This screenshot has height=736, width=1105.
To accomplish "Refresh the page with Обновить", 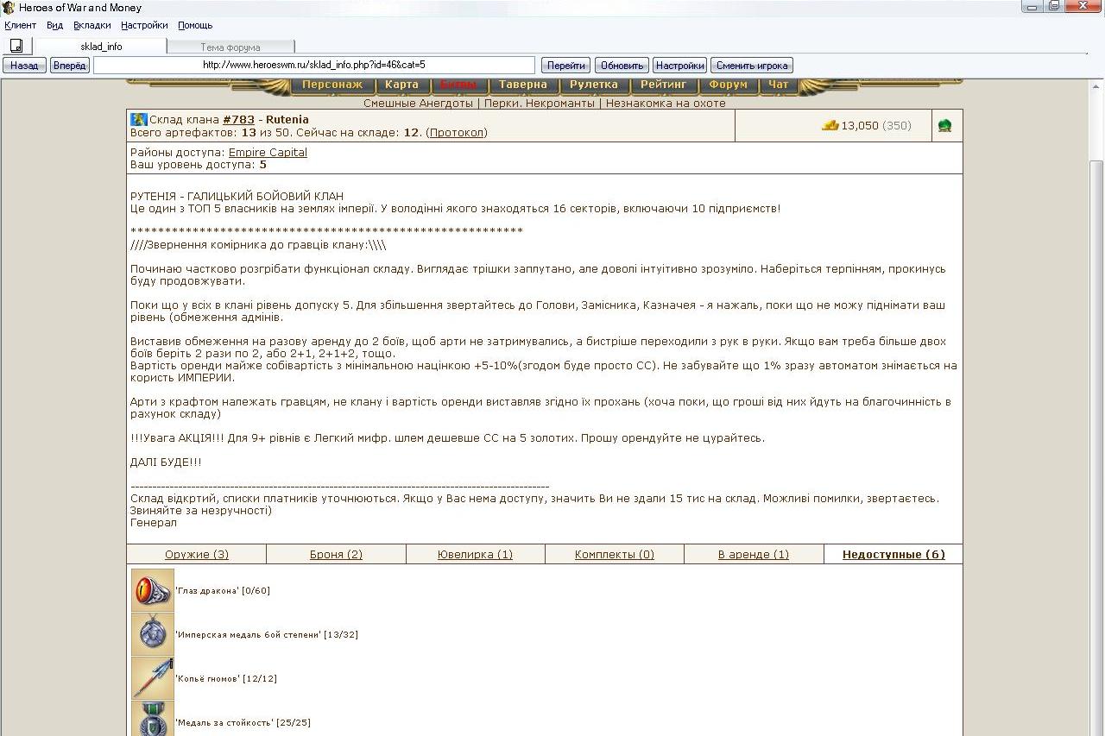I will [622, 66].
